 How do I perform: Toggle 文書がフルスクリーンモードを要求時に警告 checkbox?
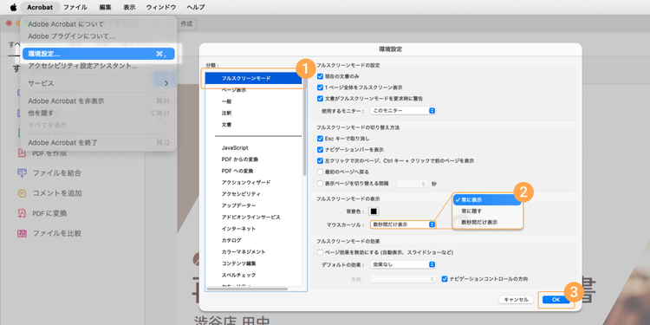pos(320,99)
